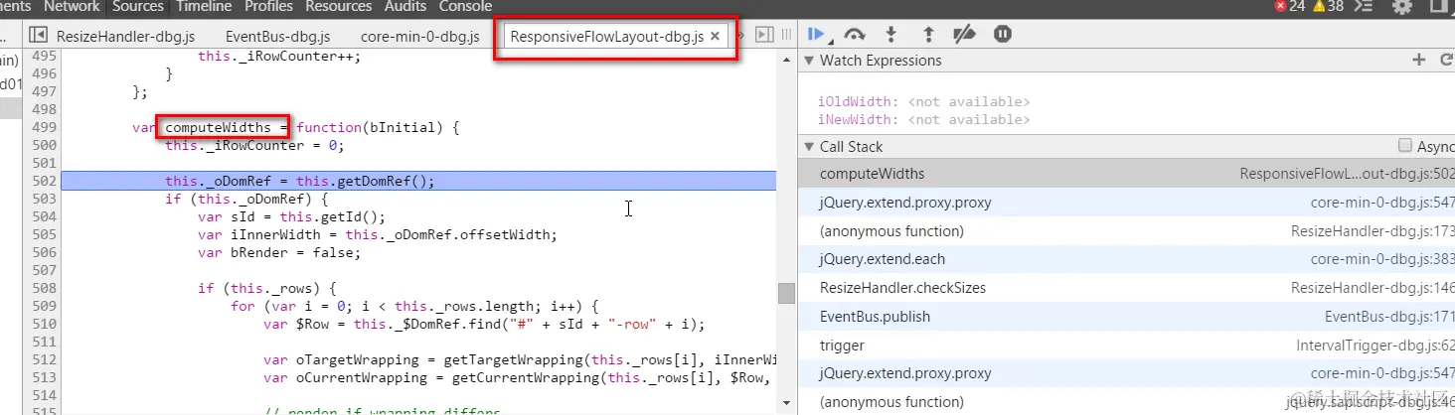Click the error count indicator
The height and width of the screenshot is (415, 1455).
pyautogui.click(x=1290, y=6)
